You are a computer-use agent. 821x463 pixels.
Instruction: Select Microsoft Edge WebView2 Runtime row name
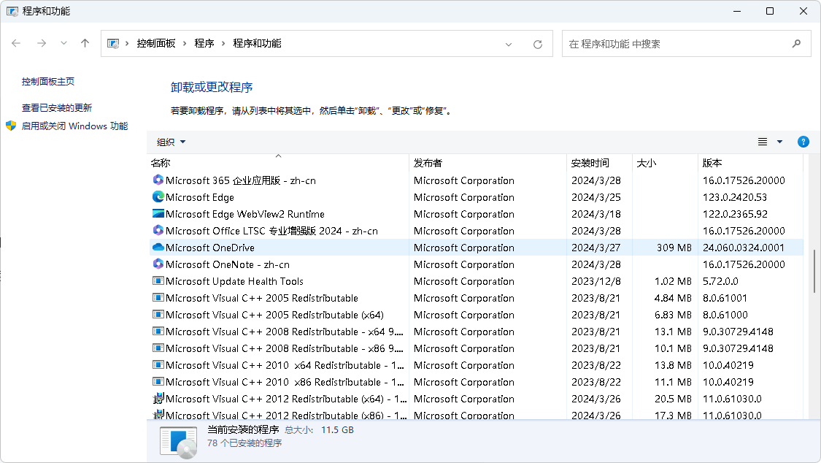245,214
